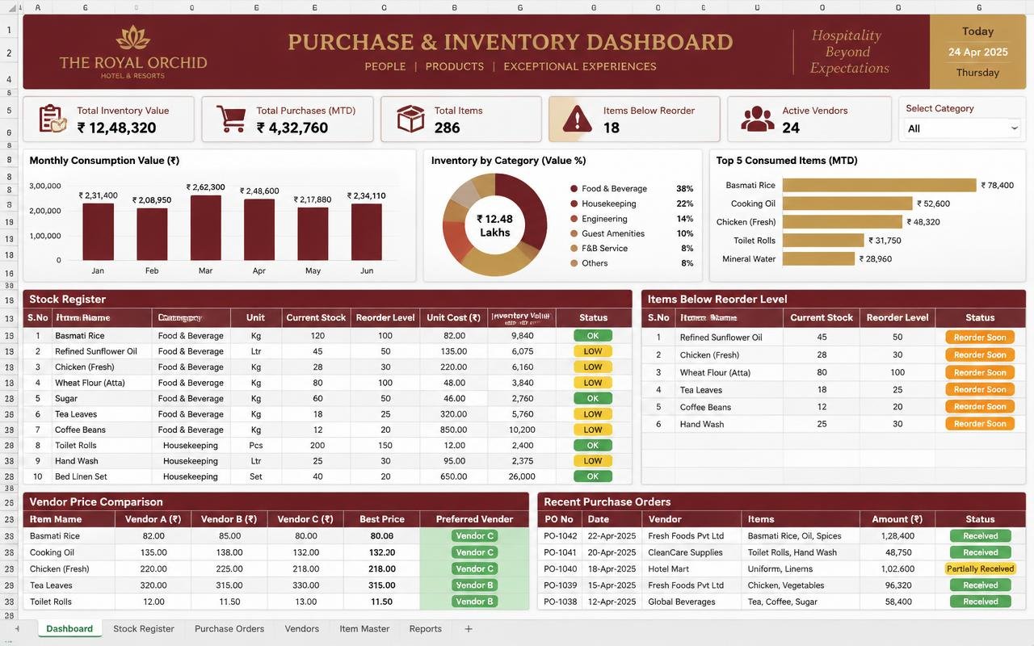
Task: Click the Partially Received status for PO-1040
Action: (980, 568)
